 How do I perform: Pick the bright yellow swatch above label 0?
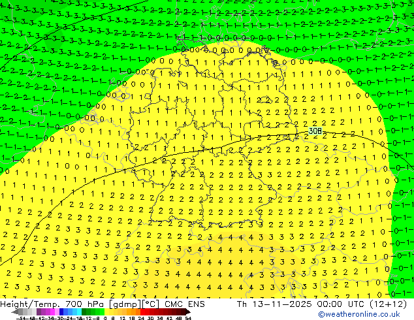(x=106, y=312)
